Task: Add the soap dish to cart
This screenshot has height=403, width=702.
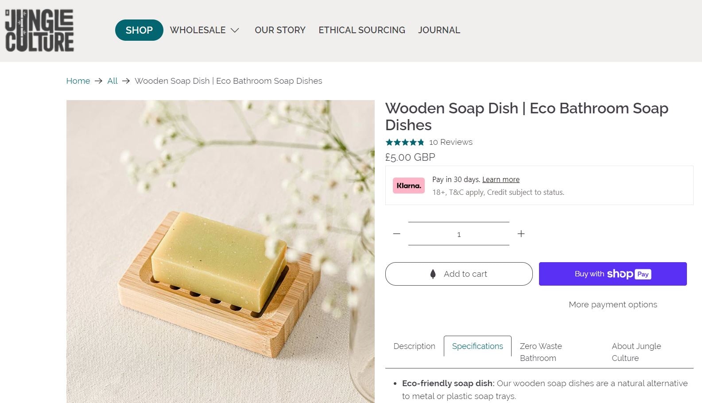Action: point(459,274)
